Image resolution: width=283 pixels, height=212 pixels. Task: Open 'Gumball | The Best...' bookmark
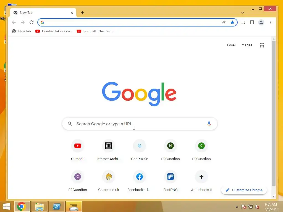pyautogui.click(x=95, y=31)
